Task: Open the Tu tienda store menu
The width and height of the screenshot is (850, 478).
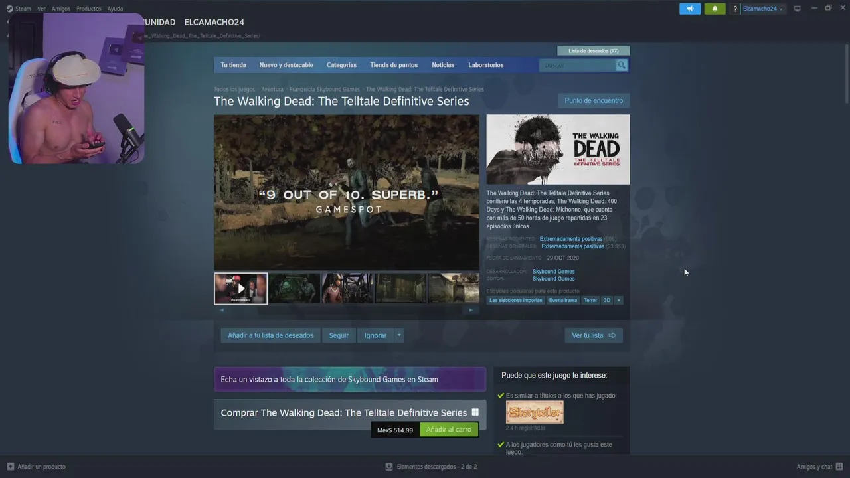Action: tap(233, 65)
